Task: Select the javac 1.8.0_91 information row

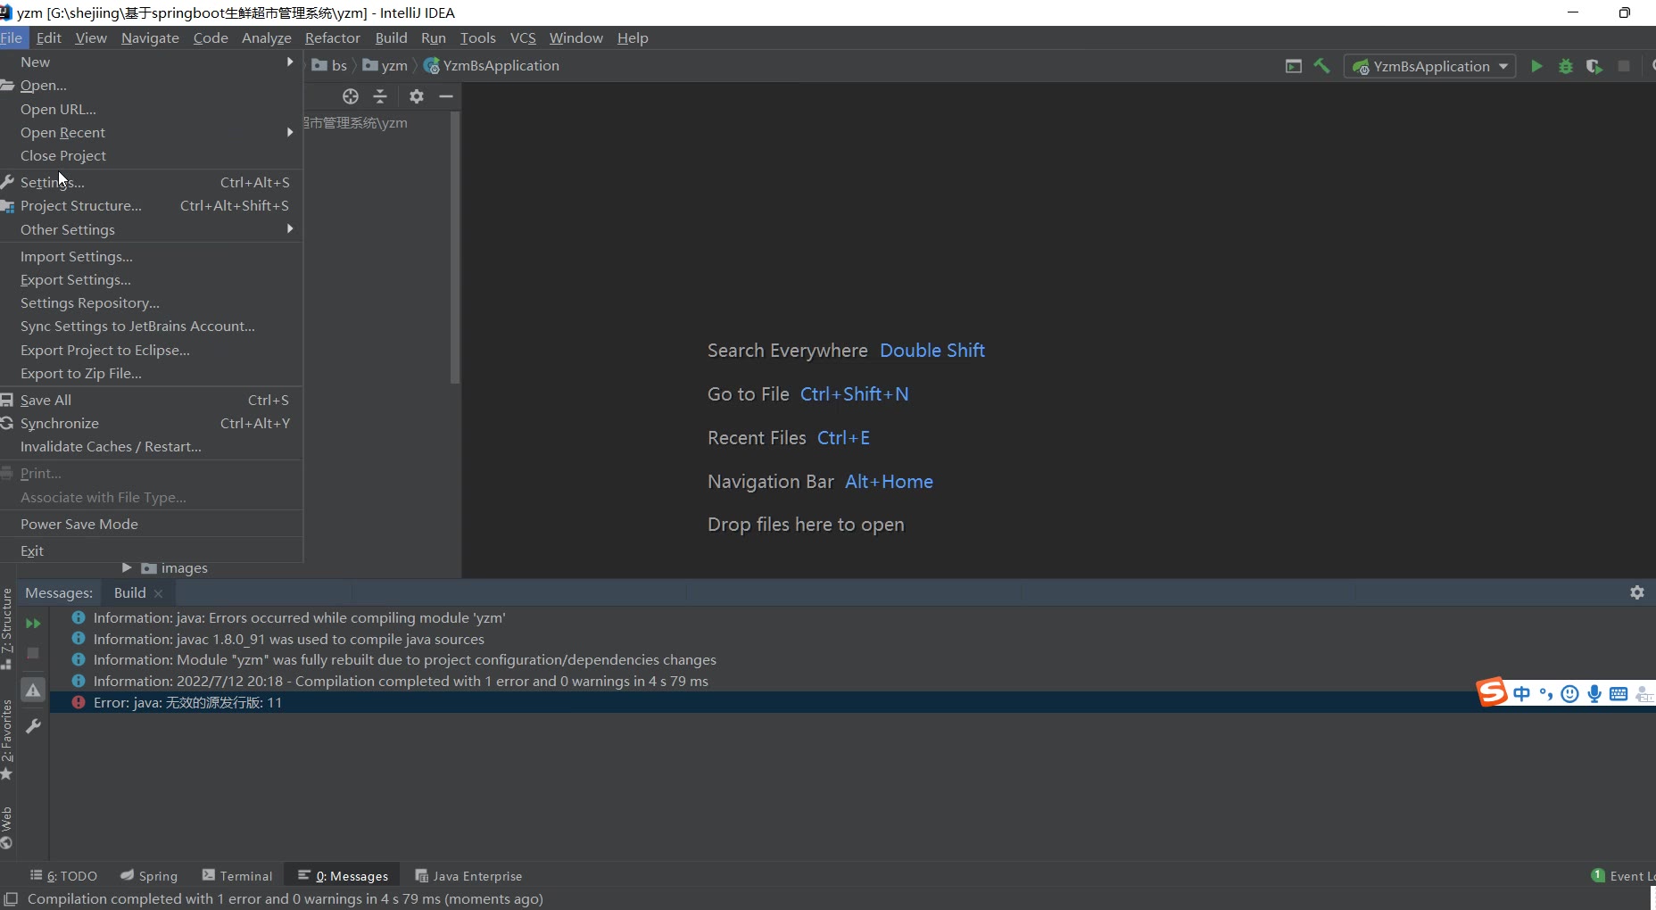Action: 852,639
